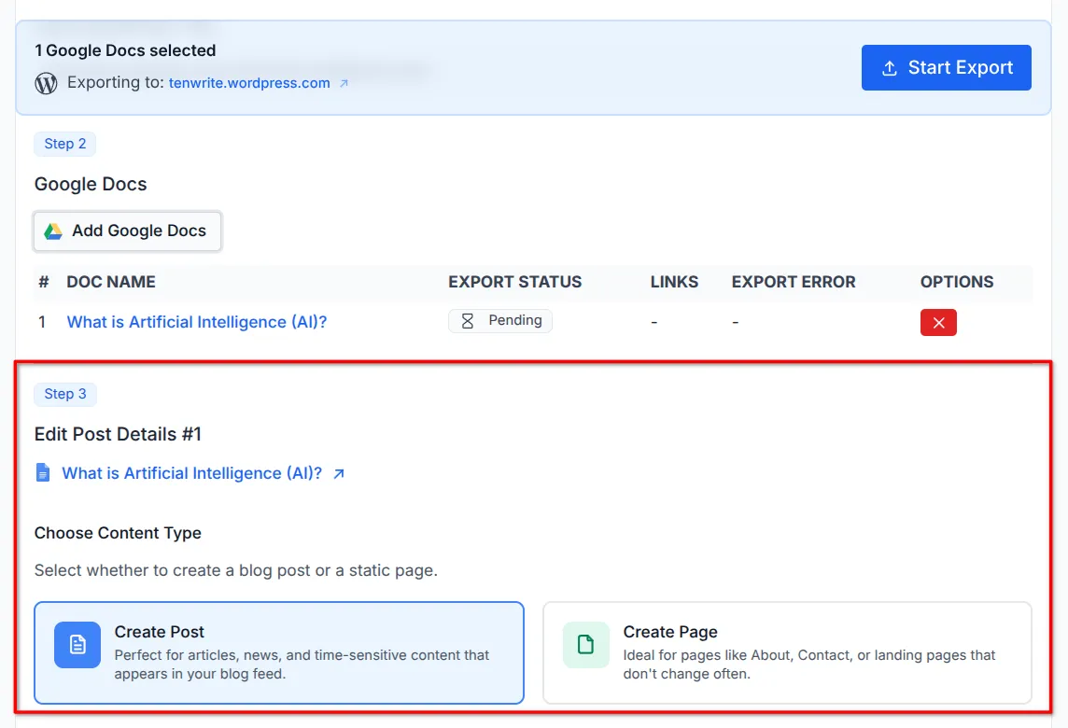Click the external-link arrow after the AI doc title

tap(337, 472)
